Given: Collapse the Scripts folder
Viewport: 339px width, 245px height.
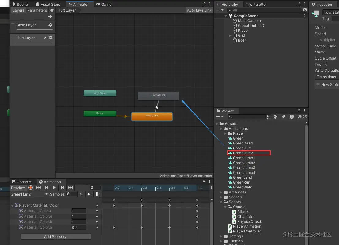Looking at the screenshot, I should tap(221, 202).
